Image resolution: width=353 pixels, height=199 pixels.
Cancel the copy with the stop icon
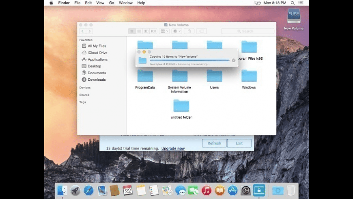(x=233, y=61)
